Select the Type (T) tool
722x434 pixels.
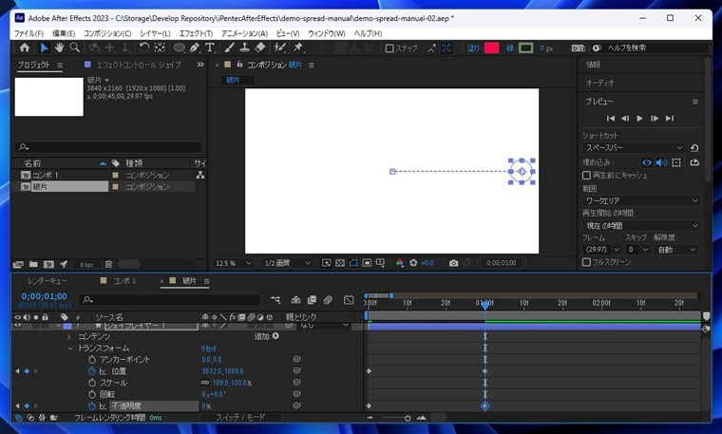coord(210,47)
